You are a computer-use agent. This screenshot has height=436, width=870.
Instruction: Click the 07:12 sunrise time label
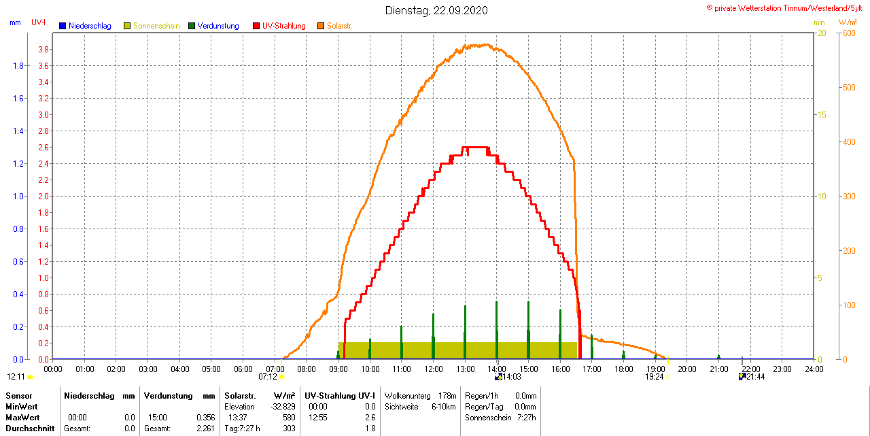click(x=268, y=376)
